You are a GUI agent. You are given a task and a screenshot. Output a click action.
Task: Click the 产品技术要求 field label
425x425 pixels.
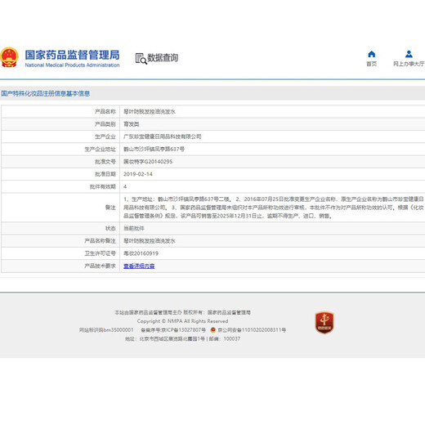coord(100,266)
